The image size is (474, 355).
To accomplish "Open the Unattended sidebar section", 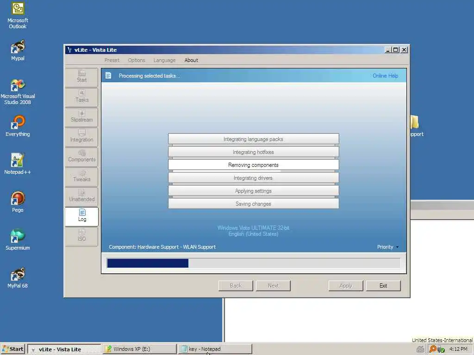I will [81, 196].
